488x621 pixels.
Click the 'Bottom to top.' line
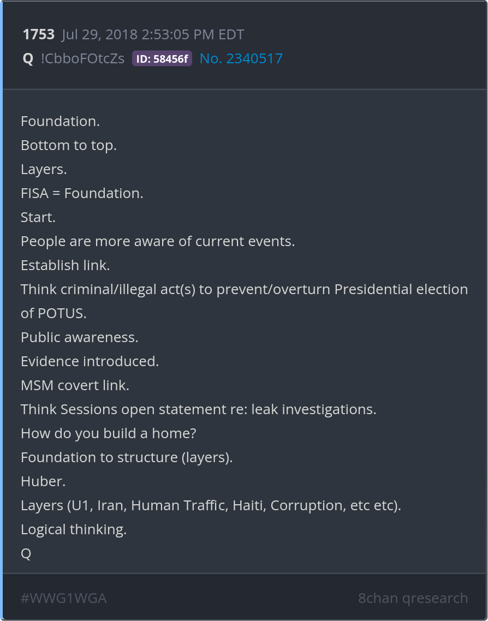pyautogui.click(x=69, y=145)
